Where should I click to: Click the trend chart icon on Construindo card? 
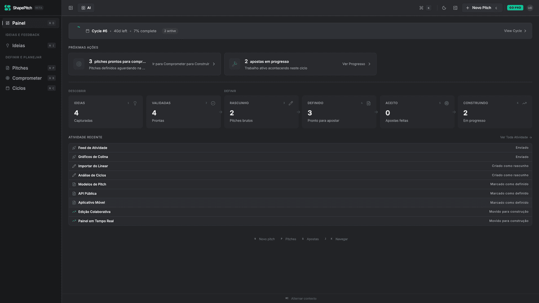click(524, 103)
